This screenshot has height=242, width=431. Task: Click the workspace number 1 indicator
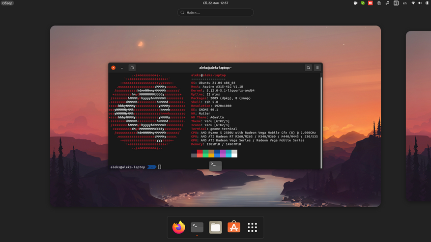click(x=396, y=3)
